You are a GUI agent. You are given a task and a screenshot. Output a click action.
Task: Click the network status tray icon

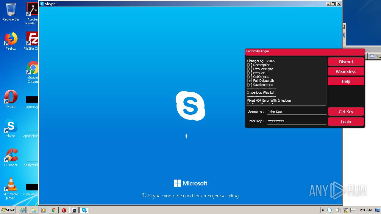346,210
